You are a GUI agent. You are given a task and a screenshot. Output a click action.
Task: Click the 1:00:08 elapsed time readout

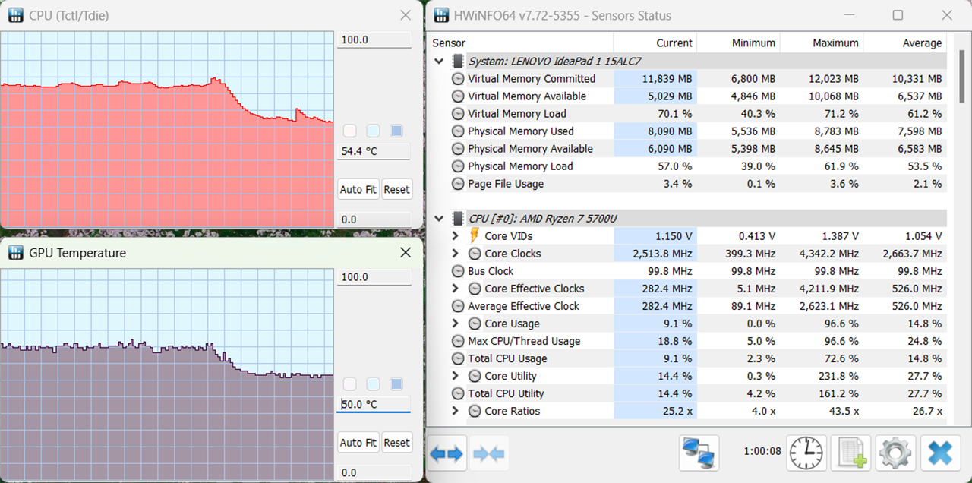coord(762,451)
